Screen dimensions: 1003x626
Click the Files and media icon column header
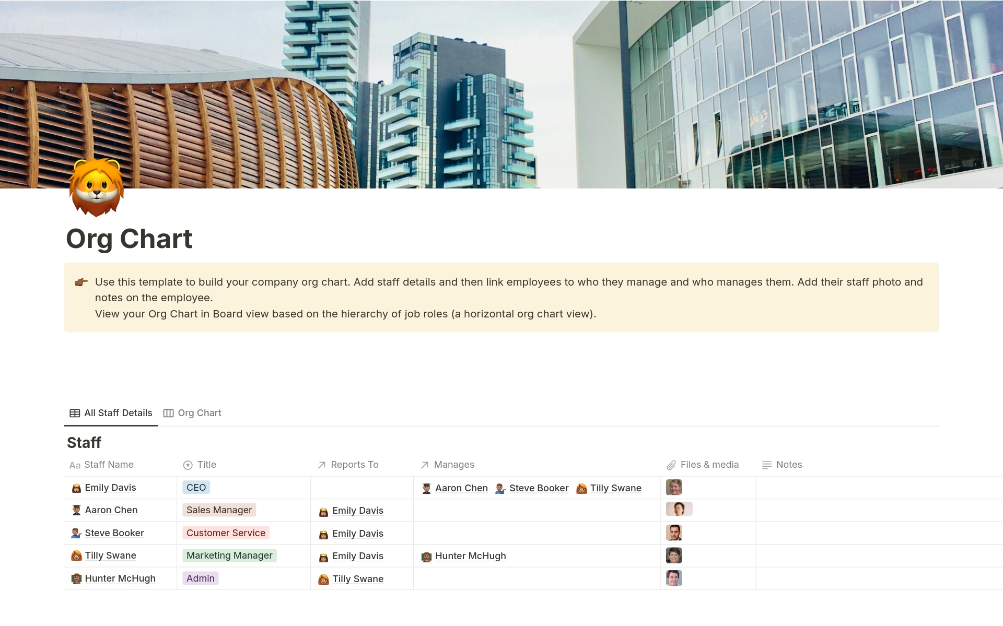[x=670, y=465]
